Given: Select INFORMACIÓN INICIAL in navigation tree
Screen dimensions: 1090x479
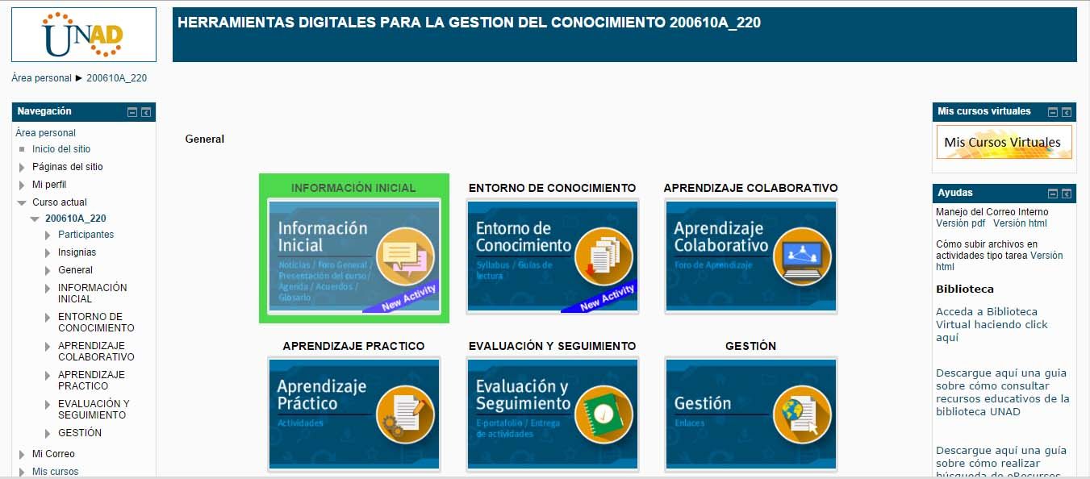Looking at the screenshot, I should tap(93, 294).
